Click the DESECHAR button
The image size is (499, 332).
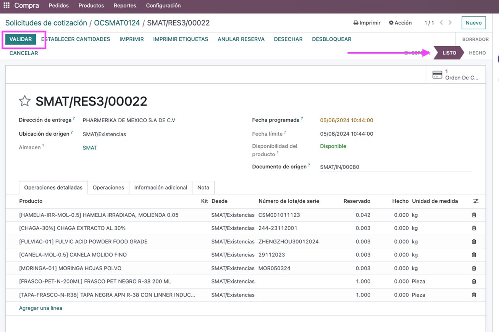click(288, 39)
